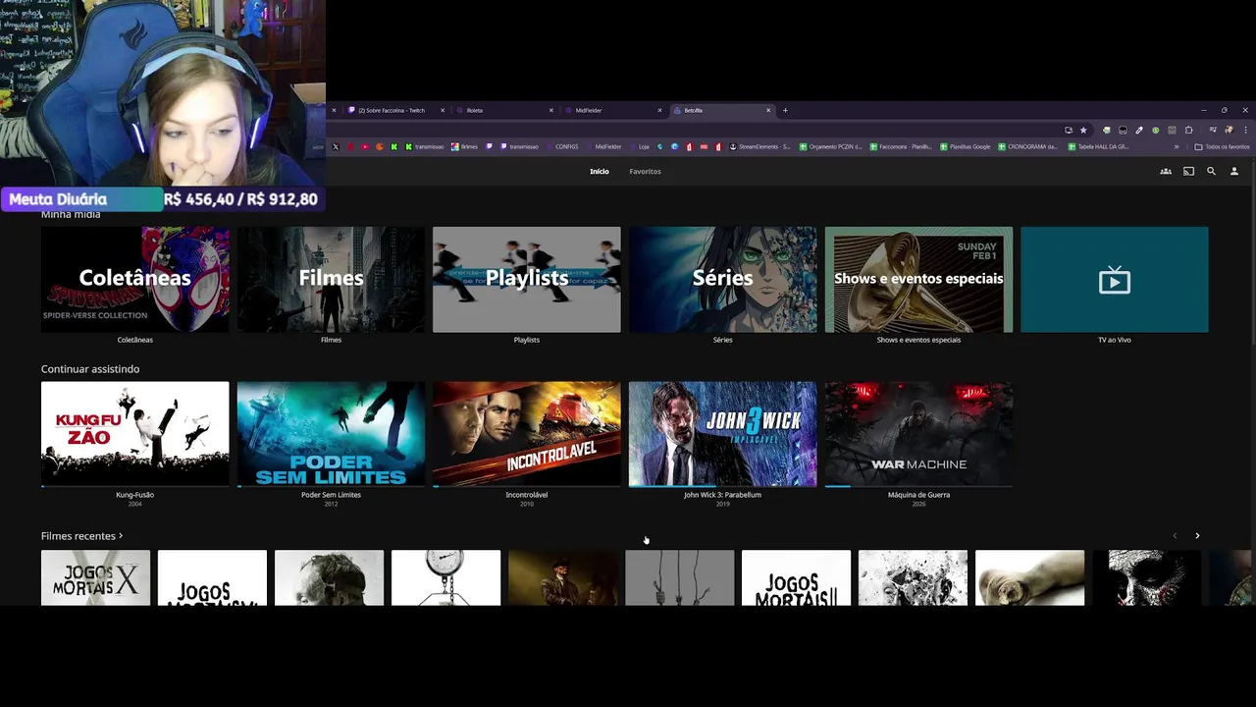Open the Loja bookmark
The height and width of the screenshot is (707, 1256).
pos(639,146)
